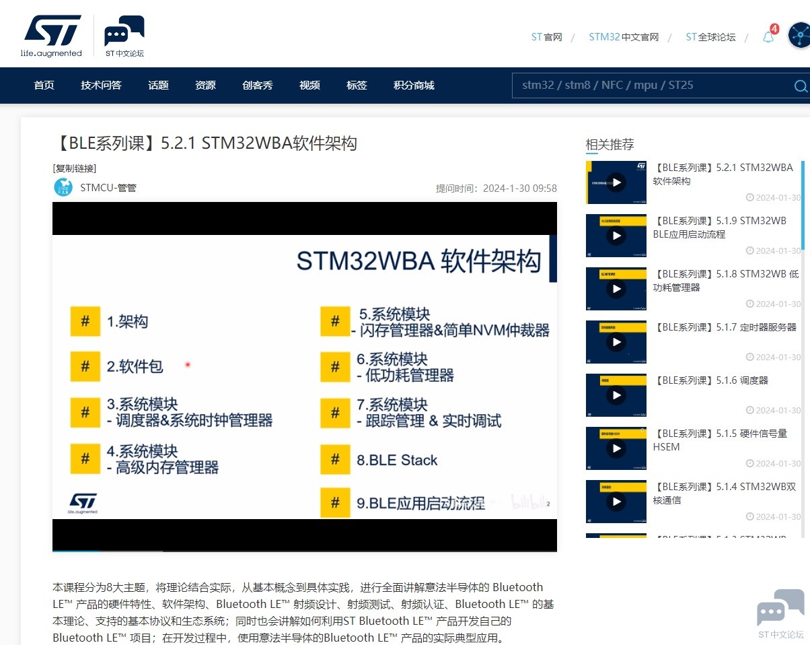
Task: Open the 【BLE系列课】5.1.6 调度器 title
Action: click(x=710, y=380)
